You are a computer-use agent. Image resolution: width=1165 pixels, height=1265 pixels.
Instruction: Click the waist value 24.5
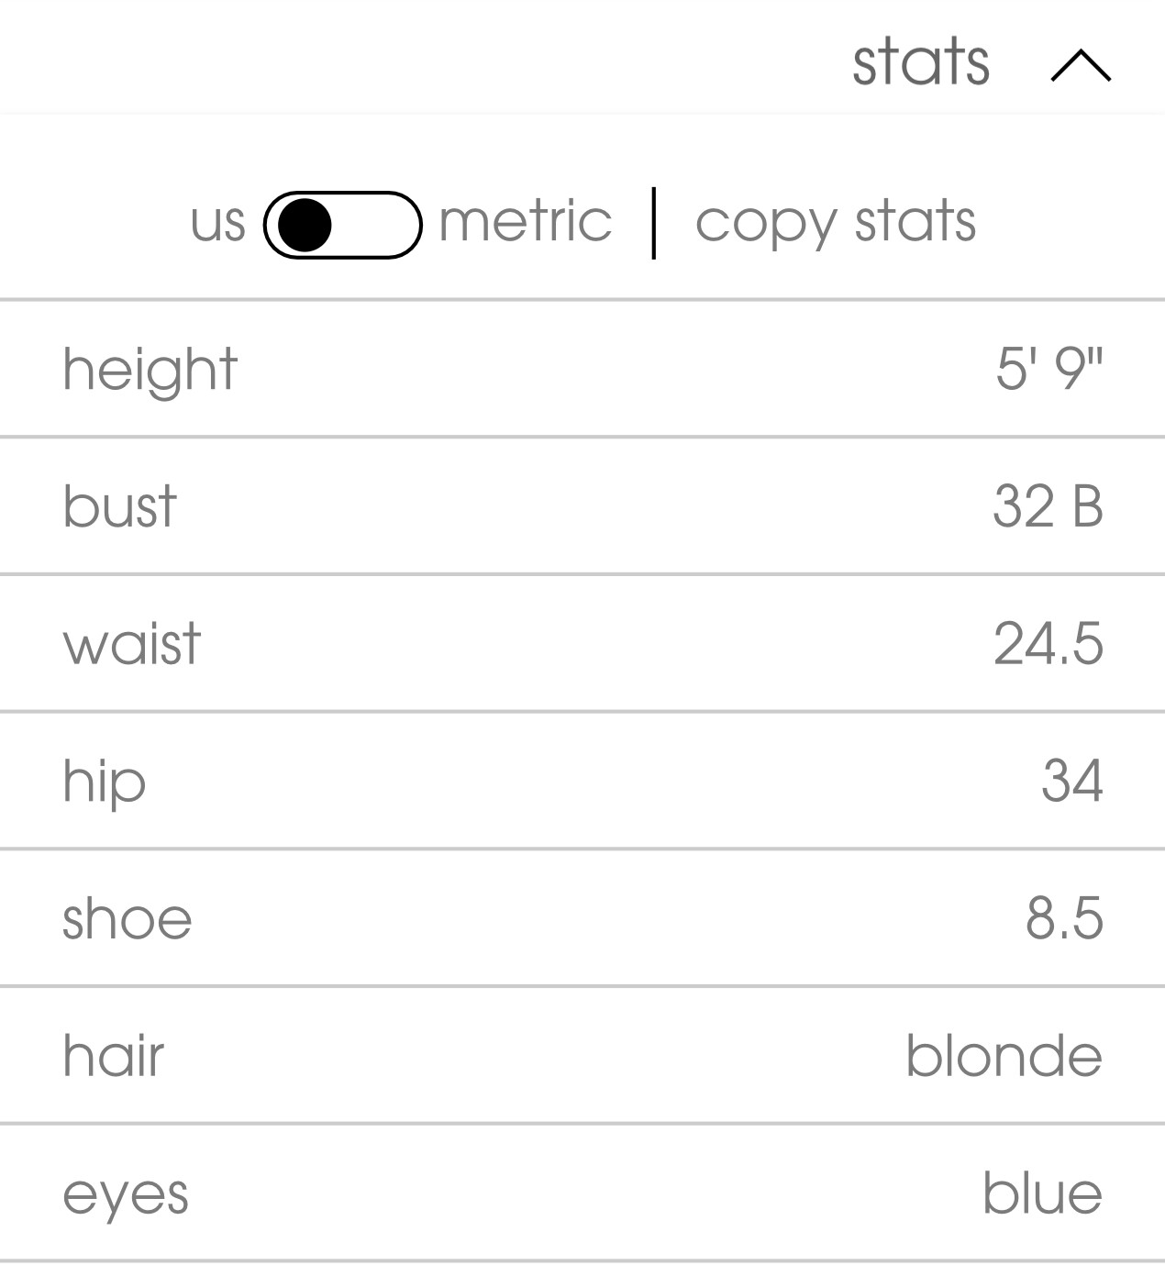point(1048,643)
